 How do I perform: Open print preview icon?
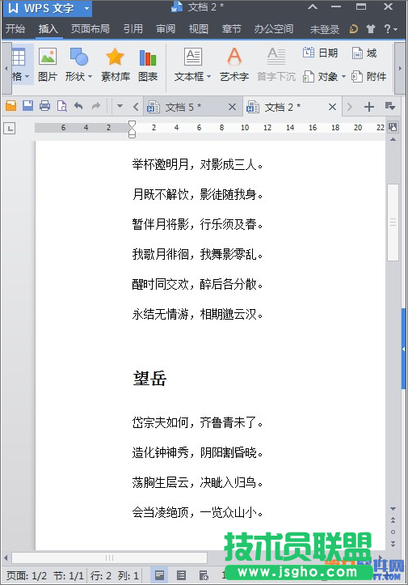61,106
